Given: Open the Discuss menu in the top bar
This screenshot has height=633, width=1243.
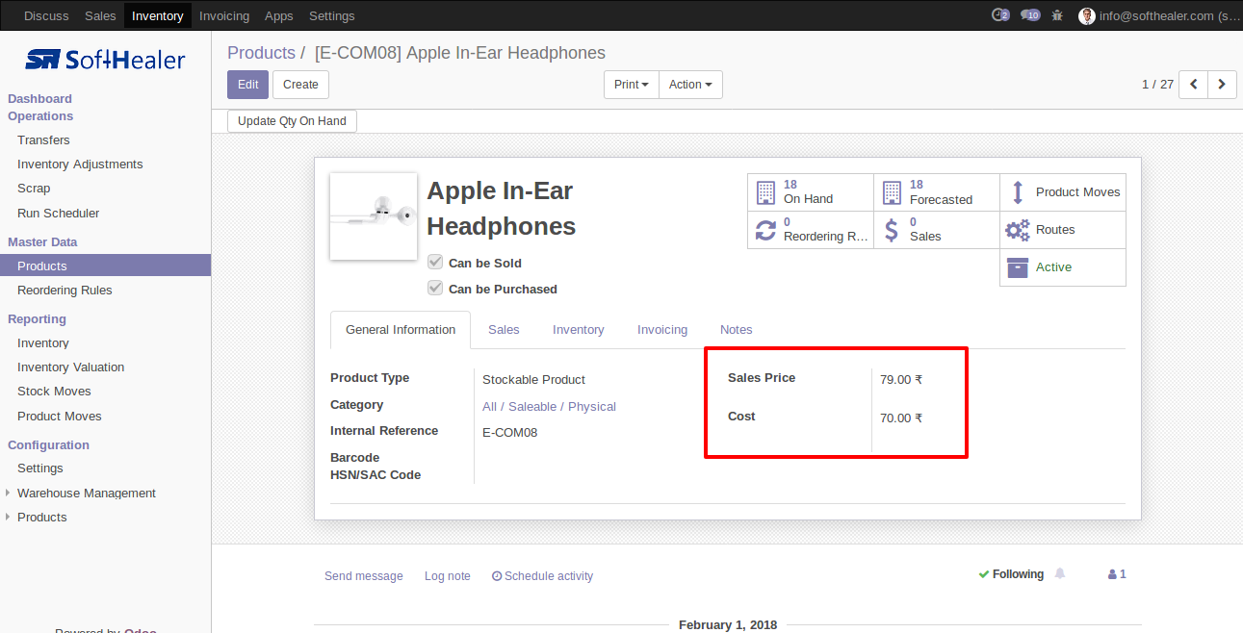Looking at the screenshot, I should click(x=46, y=15).
